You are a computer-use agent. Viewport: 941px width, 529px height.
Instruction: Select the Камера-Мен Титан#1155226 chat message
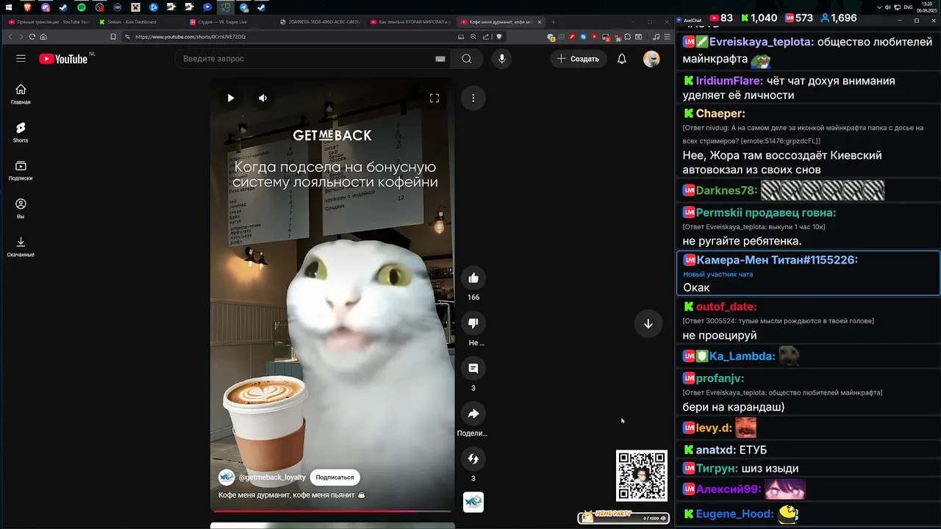(808, 273)
